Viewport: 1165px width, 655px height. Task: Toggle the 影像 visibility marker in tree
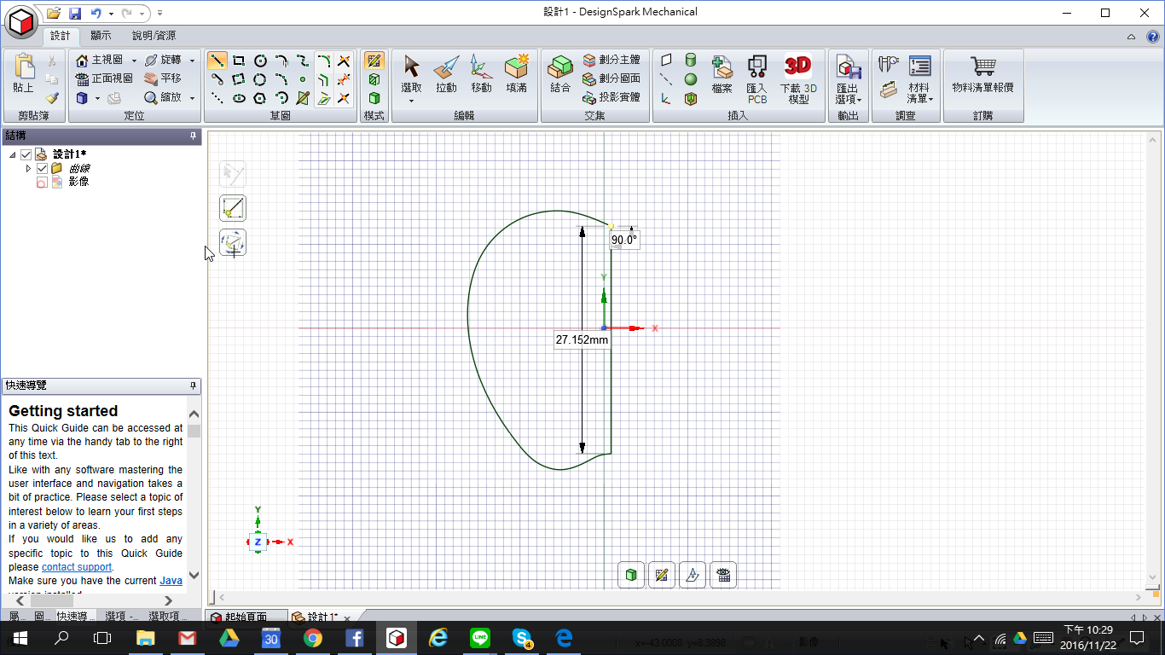[x=42, y=183]
